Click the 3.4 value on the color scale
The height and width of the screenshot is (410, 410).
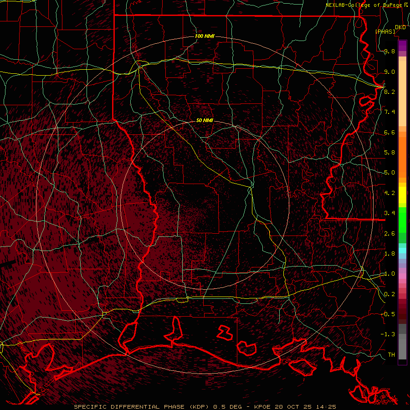(389, 213)
